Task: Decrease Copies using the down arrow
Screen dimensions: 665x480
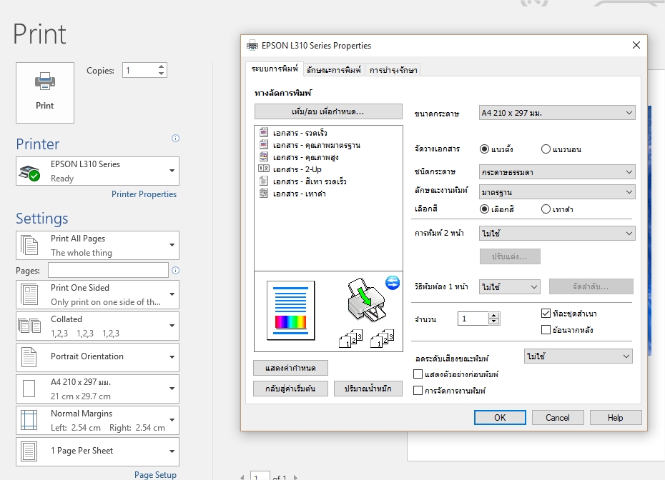Action: pyautogui.click(x=161, y=74)
